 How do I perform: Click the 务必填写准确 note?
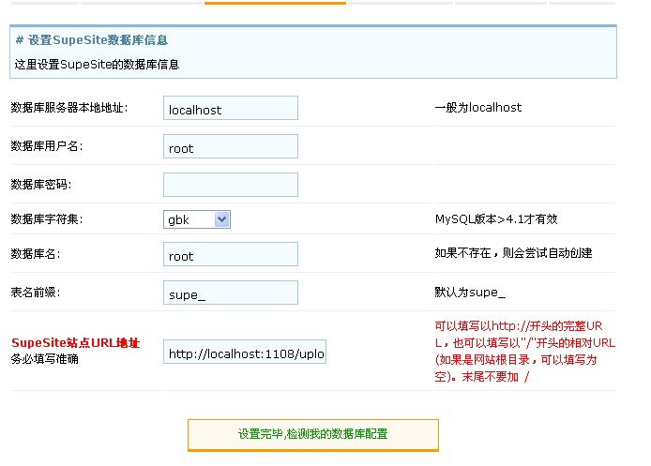(x=45, y=359)
